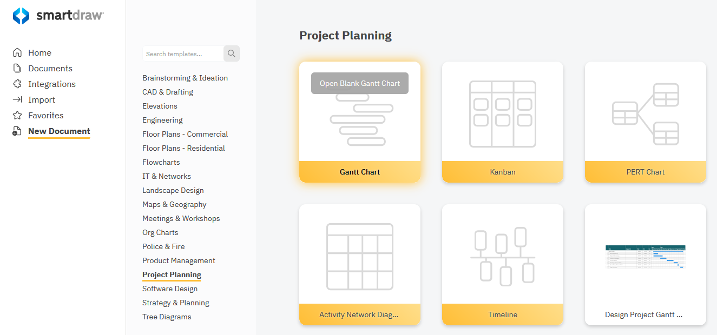Select the Software Design category

point(169,289)
